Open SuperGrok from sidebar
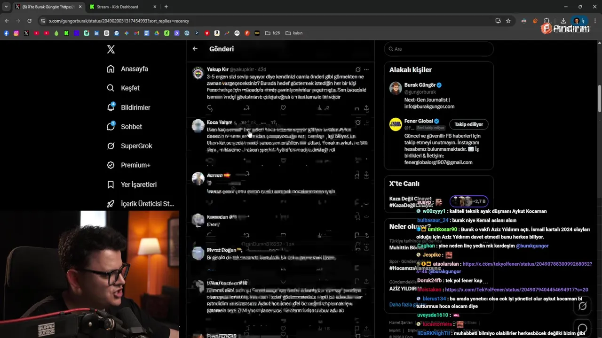Image resolution: width=602 pixels, height=338 pixels. [x=129, y=146]
